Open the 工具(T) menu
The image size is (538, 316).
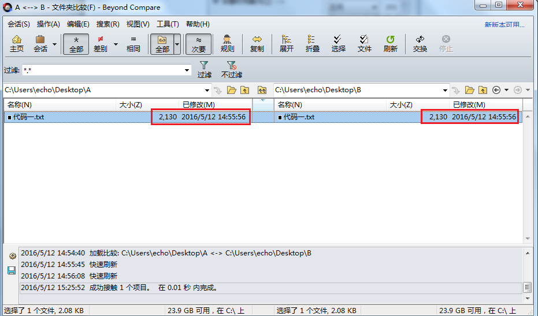click(x=168, y=24)
